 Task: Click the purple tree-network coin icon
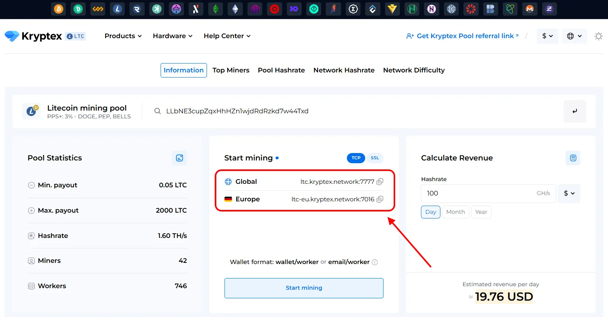point(177,9)
